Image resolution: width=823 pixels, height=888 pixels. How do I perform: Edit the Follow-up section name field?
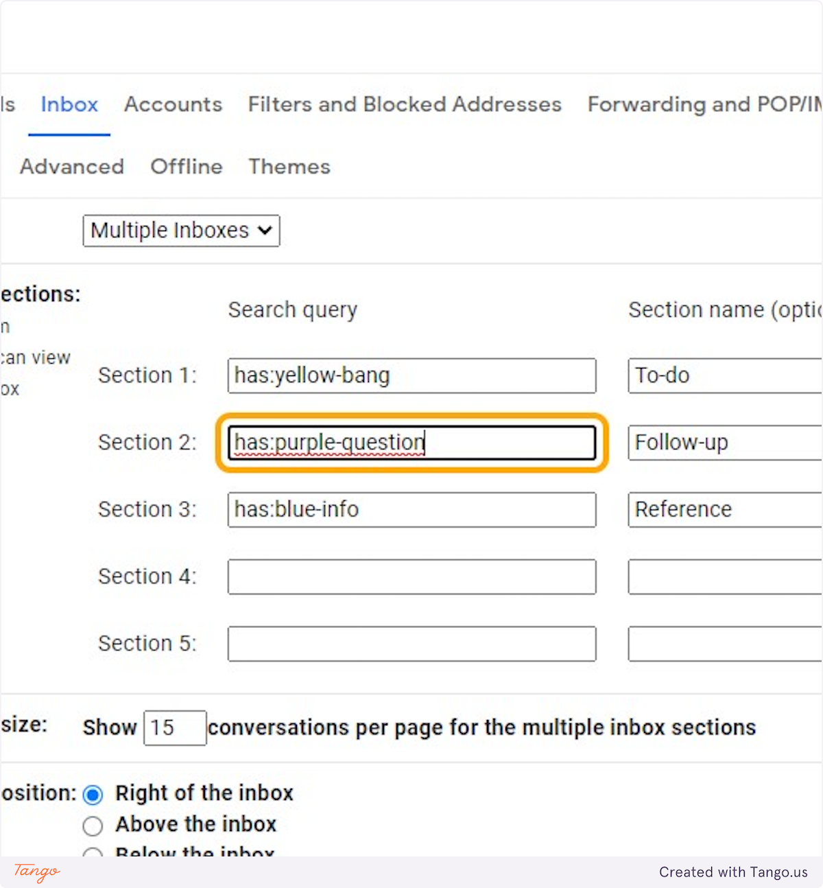(724, 443)
